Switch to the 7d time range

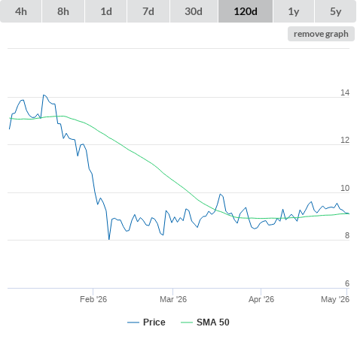tap(148, 11)
